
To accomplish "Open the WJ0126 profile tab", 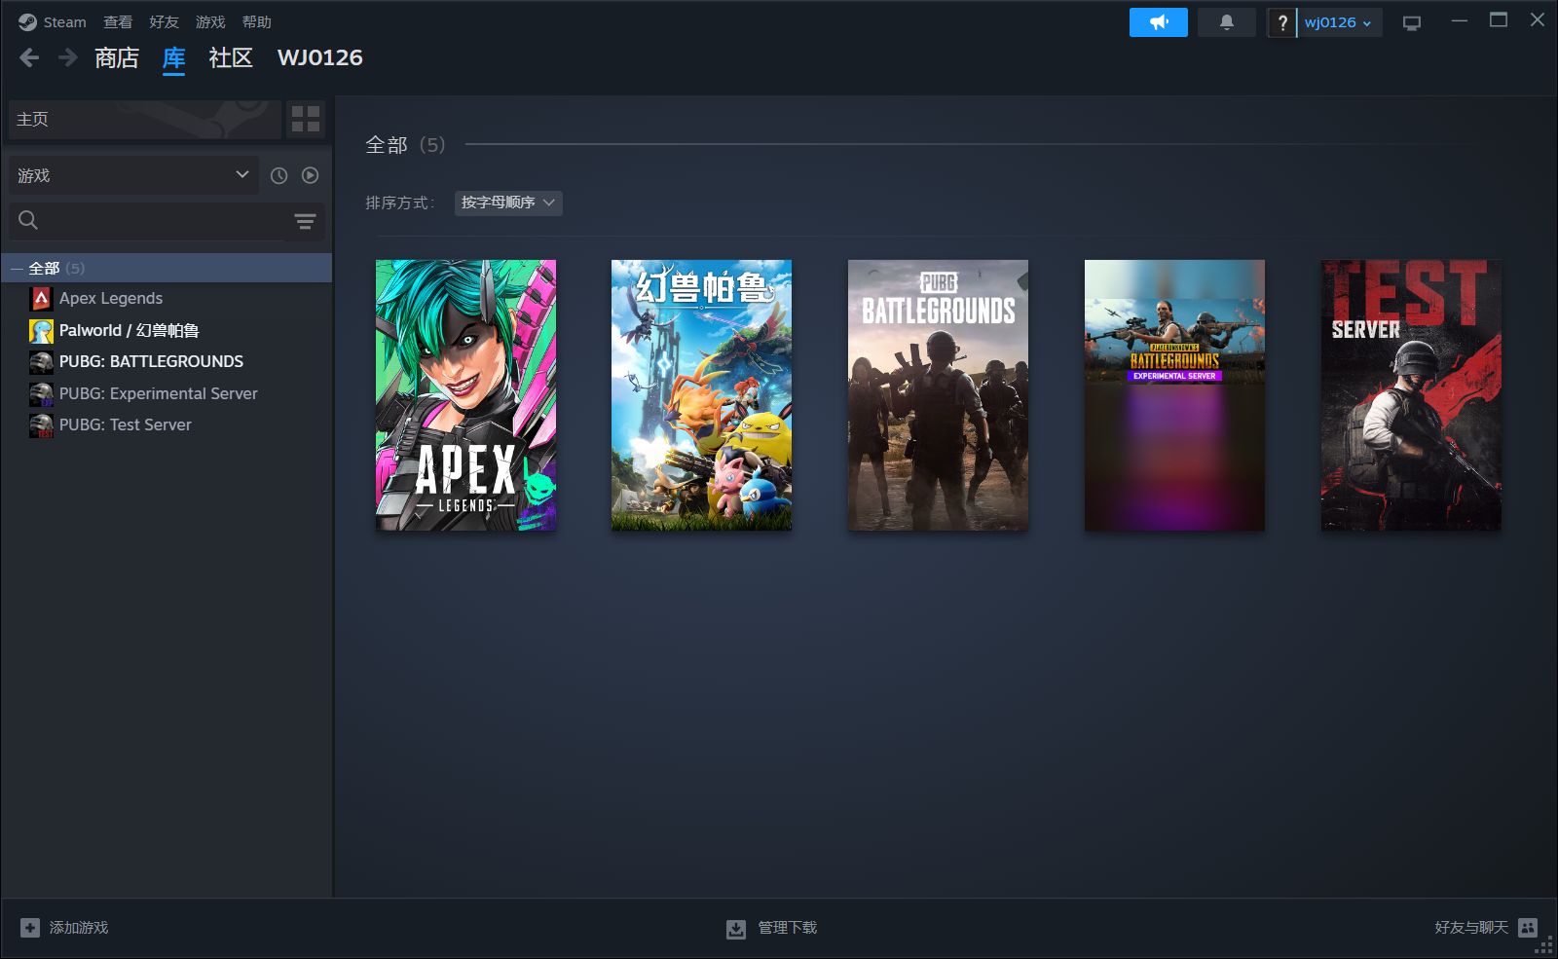I will [320, 58].
